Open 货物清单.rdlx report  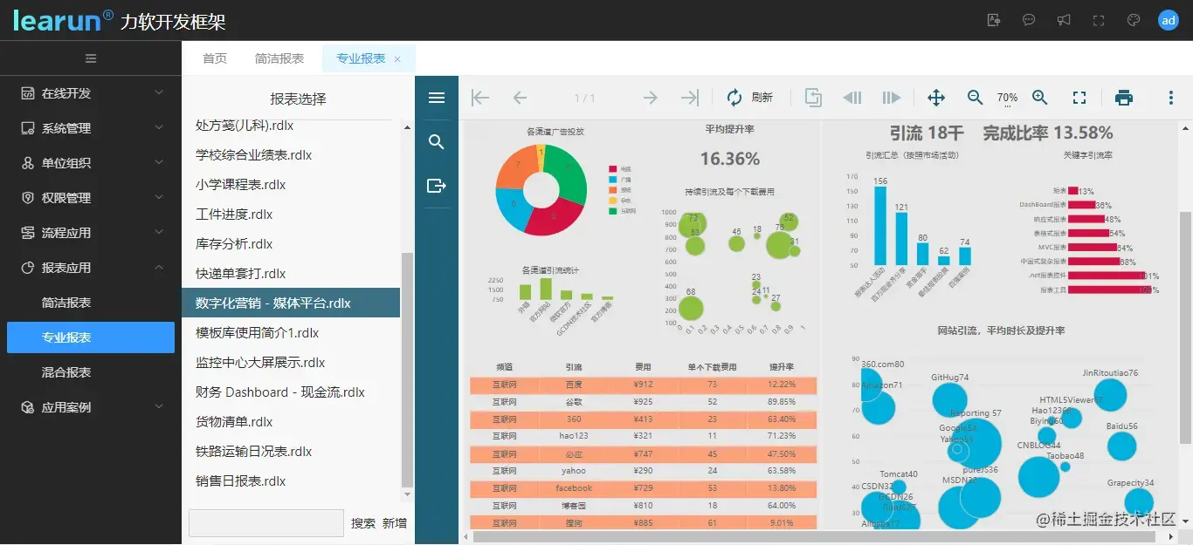click(291, 422)
